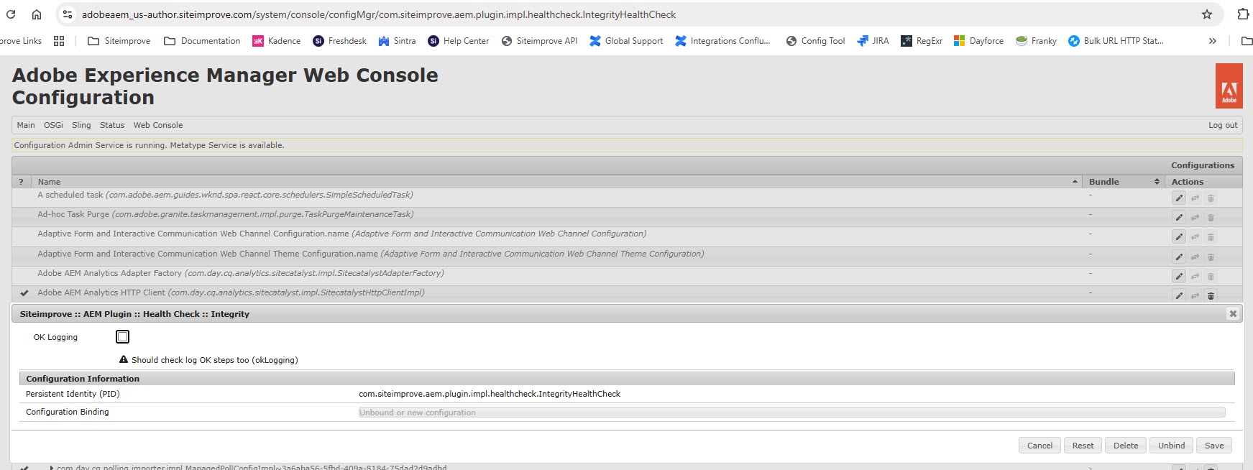Open the Documentation bookmarks folder
This screenshot has width=1253, height=470.
click(x=202, y=41)
